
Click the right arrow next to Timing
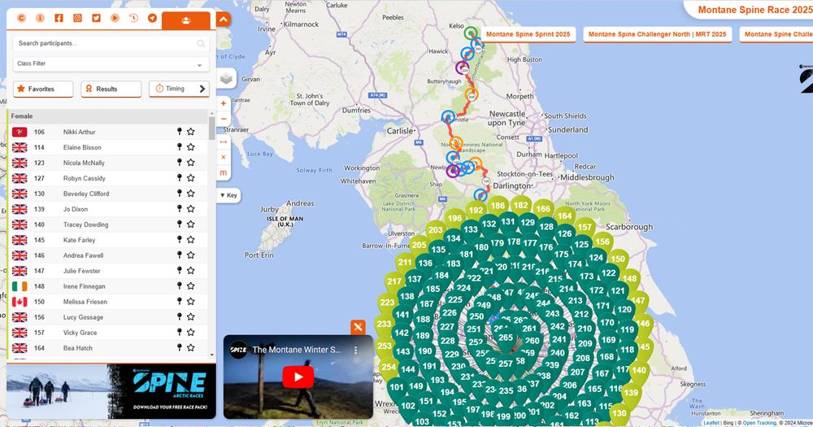tap(202, 89)
